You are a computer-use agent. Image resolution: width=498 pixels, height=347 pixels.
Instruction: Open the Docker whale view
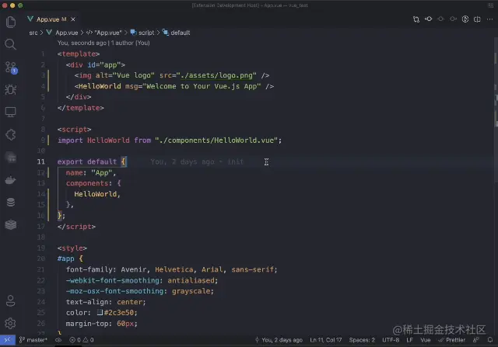point(10,180)
